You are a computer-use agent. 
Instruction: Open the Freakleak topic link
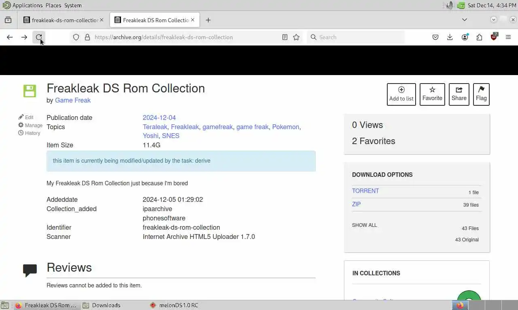[185, 127]
